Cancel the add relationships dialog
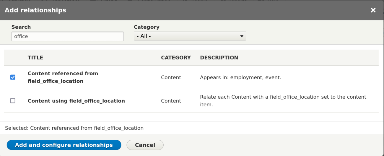This screenshot has width=384, height=156. (x=145, y=145)
